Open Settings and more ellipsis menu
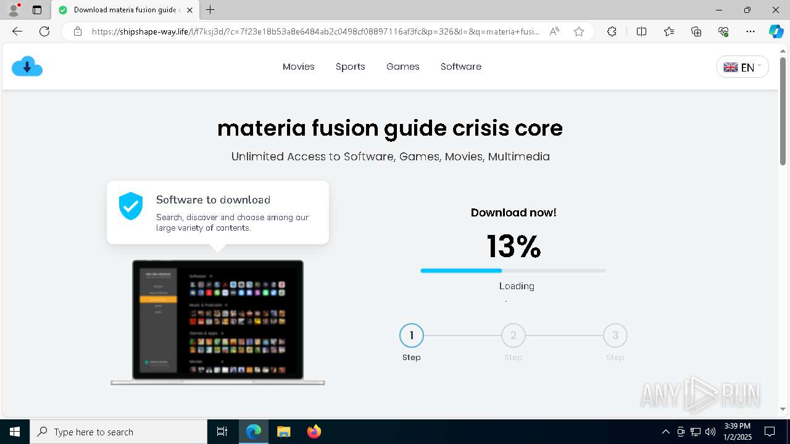The height and width of the screenshot is (444, 790). [750, 31]
